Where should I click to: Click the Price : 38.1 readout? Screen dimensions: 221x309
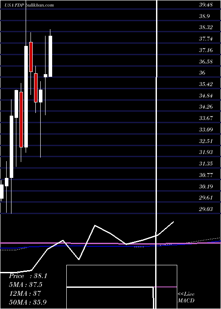point(28,276)
